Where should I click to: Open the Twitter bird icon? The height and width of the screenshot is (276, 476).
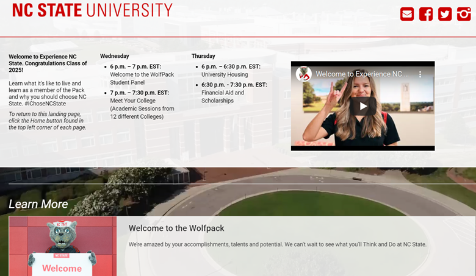pyautogui.click(x=445, y=14)
